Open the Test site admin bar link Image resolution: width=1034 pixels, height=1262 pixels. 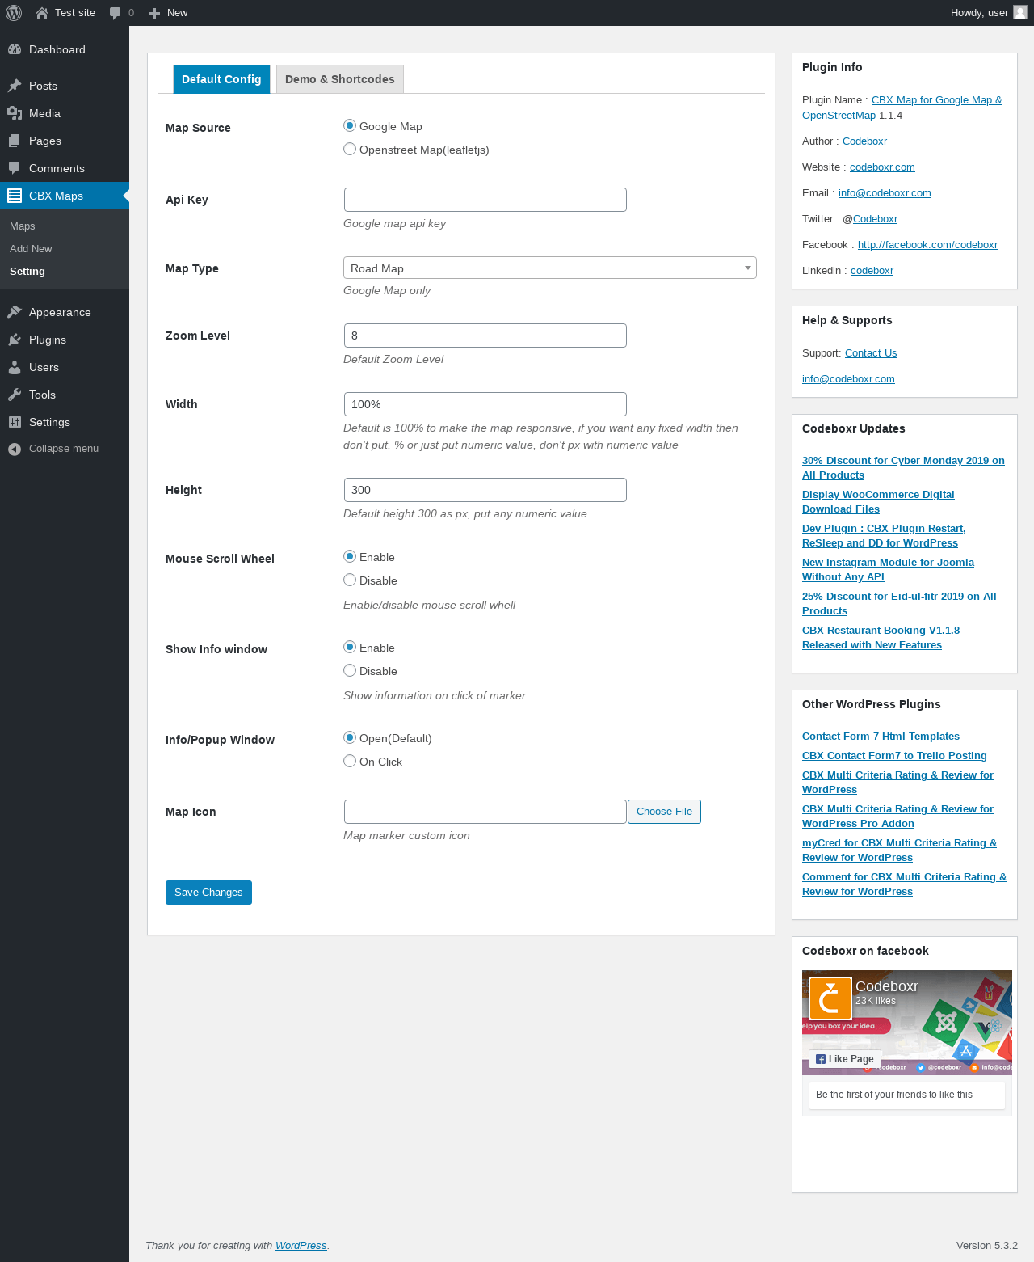tap(65, 13)
